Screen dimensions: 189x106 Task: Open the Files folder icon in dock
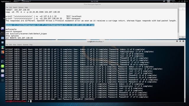pyautogui.click(x=3, y=38)
